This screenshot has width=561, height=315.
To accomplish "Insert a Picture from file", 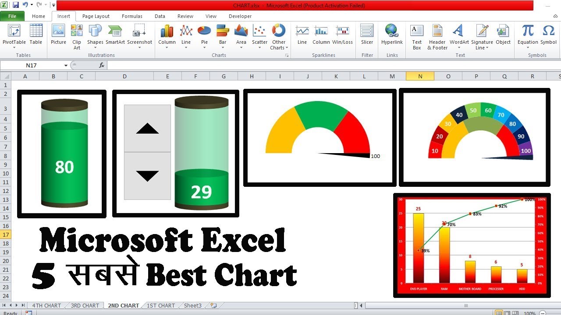I will pos(58,35).
